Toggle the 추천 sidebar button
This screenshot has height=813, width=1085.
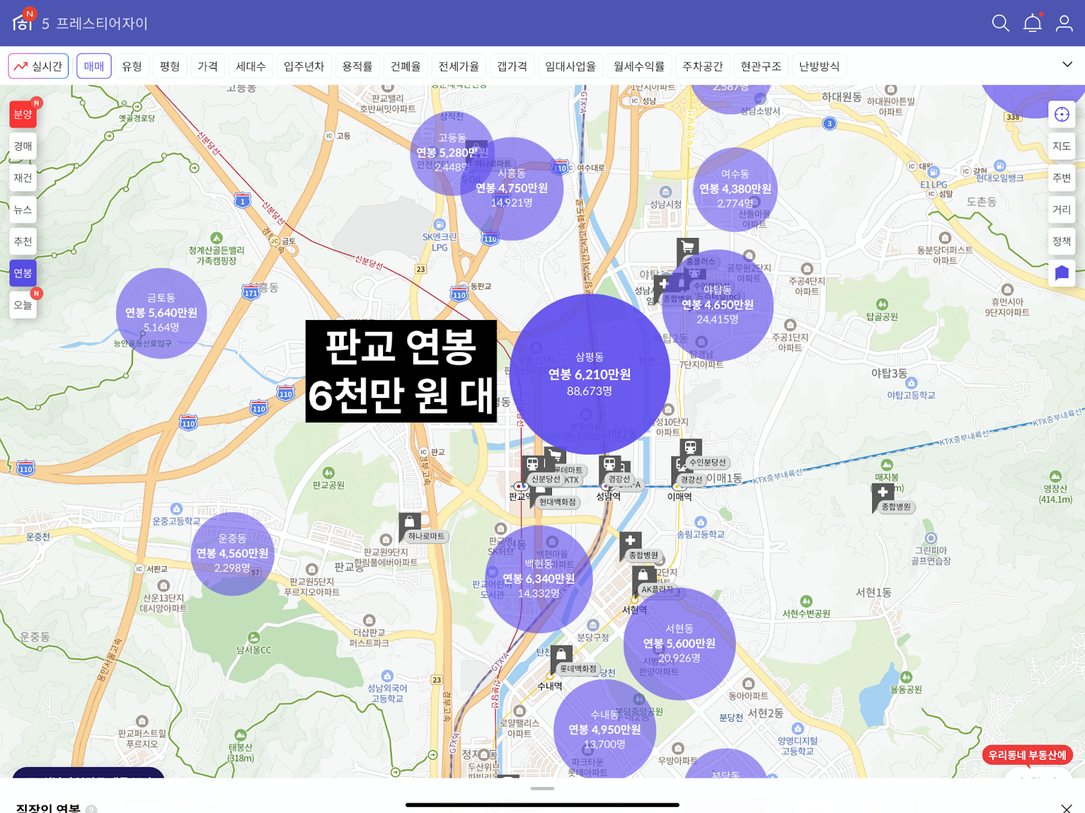[23, 241]
